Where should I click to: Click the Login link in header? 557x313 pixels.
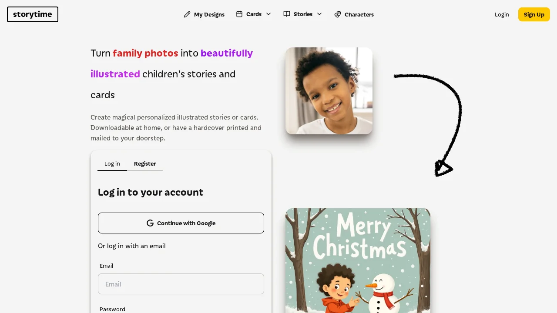(x=502, y=14)
